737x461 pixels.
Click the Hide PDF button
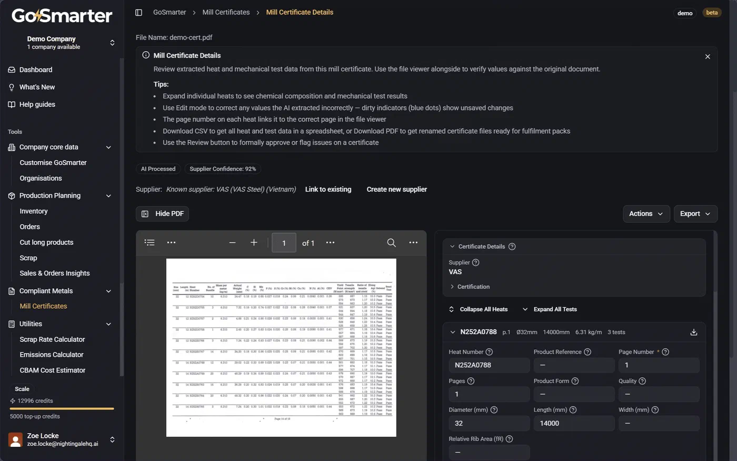(162, 213)
